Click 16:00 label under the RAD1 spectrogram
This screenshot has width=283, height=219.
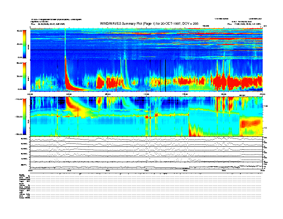tap(185, 94)
